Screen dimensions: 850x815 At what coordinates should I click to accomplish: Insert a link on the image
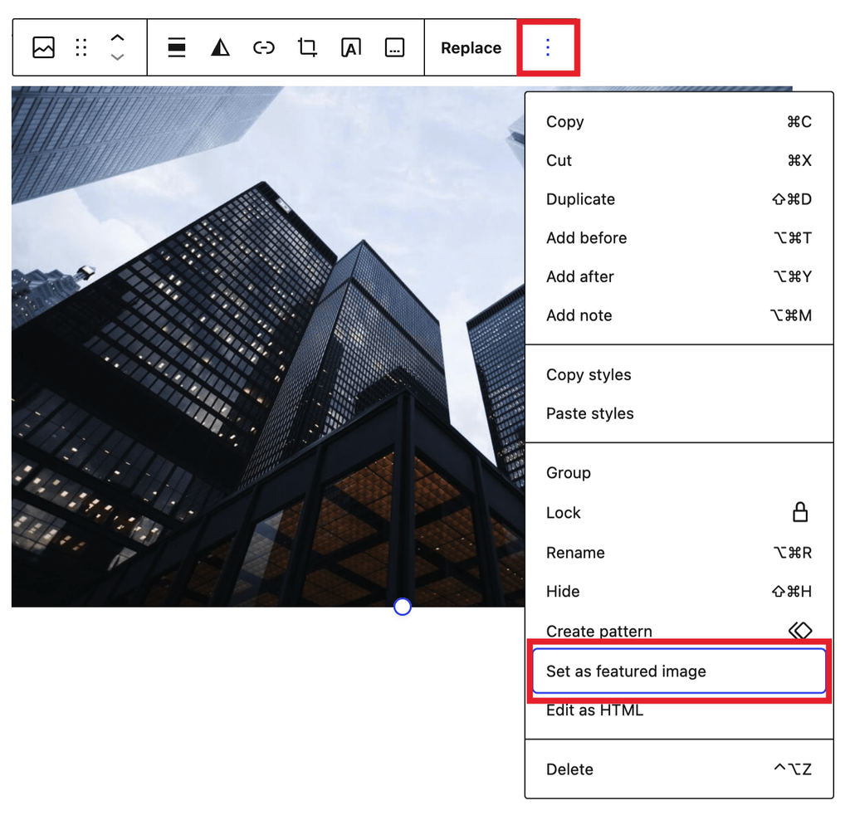(264, 47)
